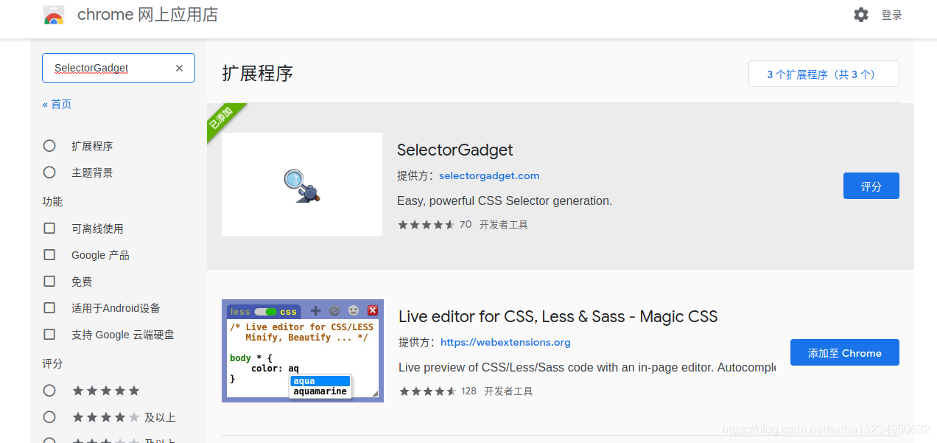Click the 3 个扩展程序 count button
The height and width of the screenshot is (443, 937).
824,74
